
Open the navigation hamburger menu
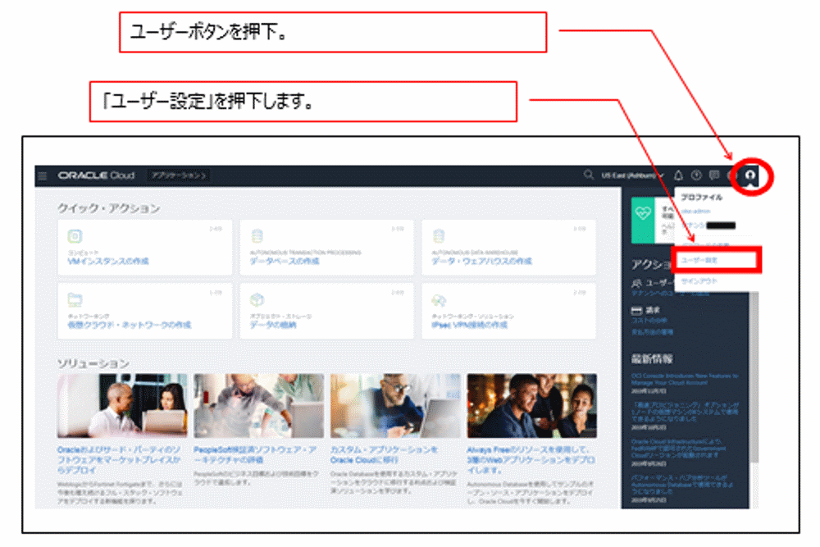coord(43,175)
